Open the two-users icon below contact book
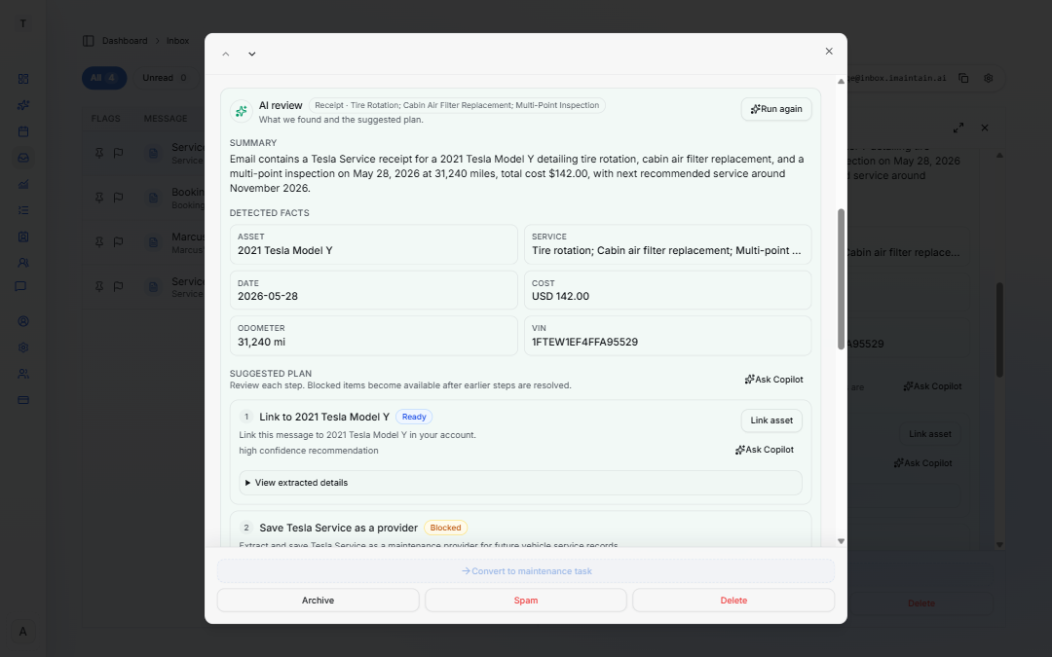 pos(23,263)
